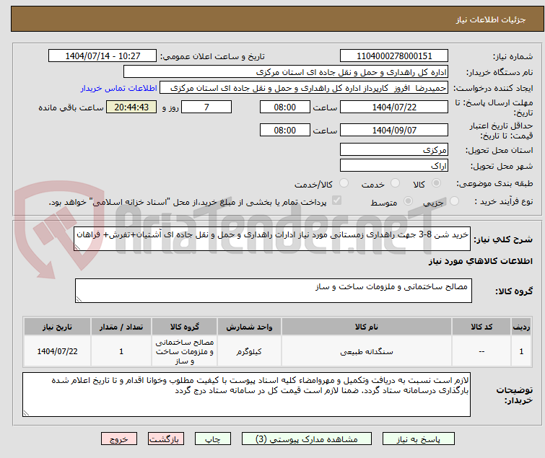Click the مصالح ساختمانی group table cell

pyautogui.click(x=185, y=351)
